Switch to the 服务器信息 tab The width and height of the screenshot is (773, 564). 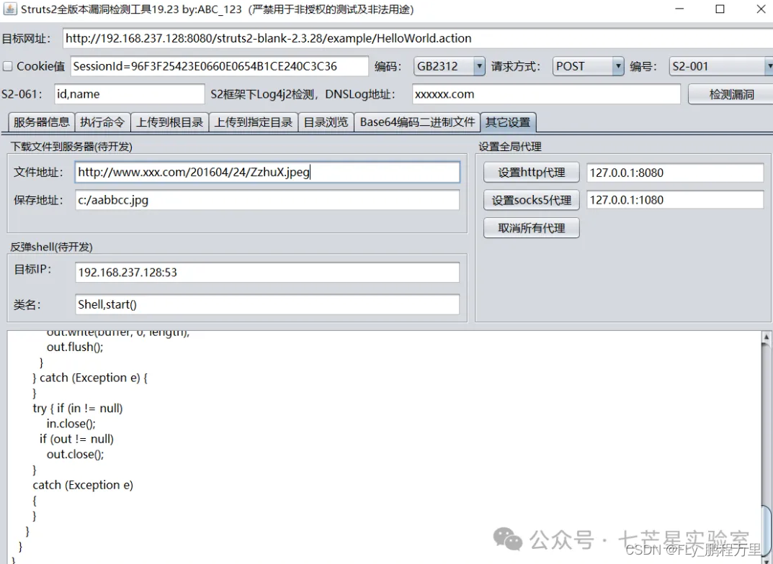[x=41, y=122]
